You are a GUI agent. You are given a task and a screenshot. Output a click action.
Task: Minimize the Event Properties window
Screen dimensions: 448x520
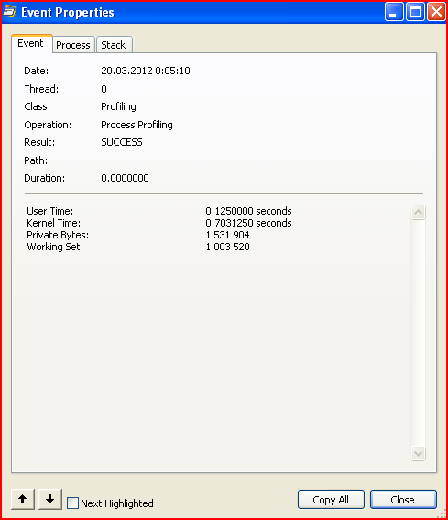(x=394, y=12)
